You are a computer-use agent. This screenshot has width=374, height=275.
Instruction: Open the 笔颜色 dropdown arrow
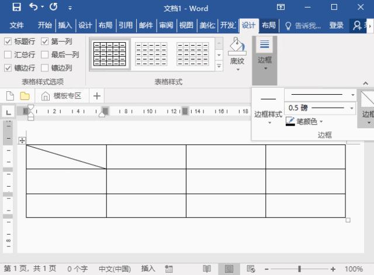coord(321,122)
